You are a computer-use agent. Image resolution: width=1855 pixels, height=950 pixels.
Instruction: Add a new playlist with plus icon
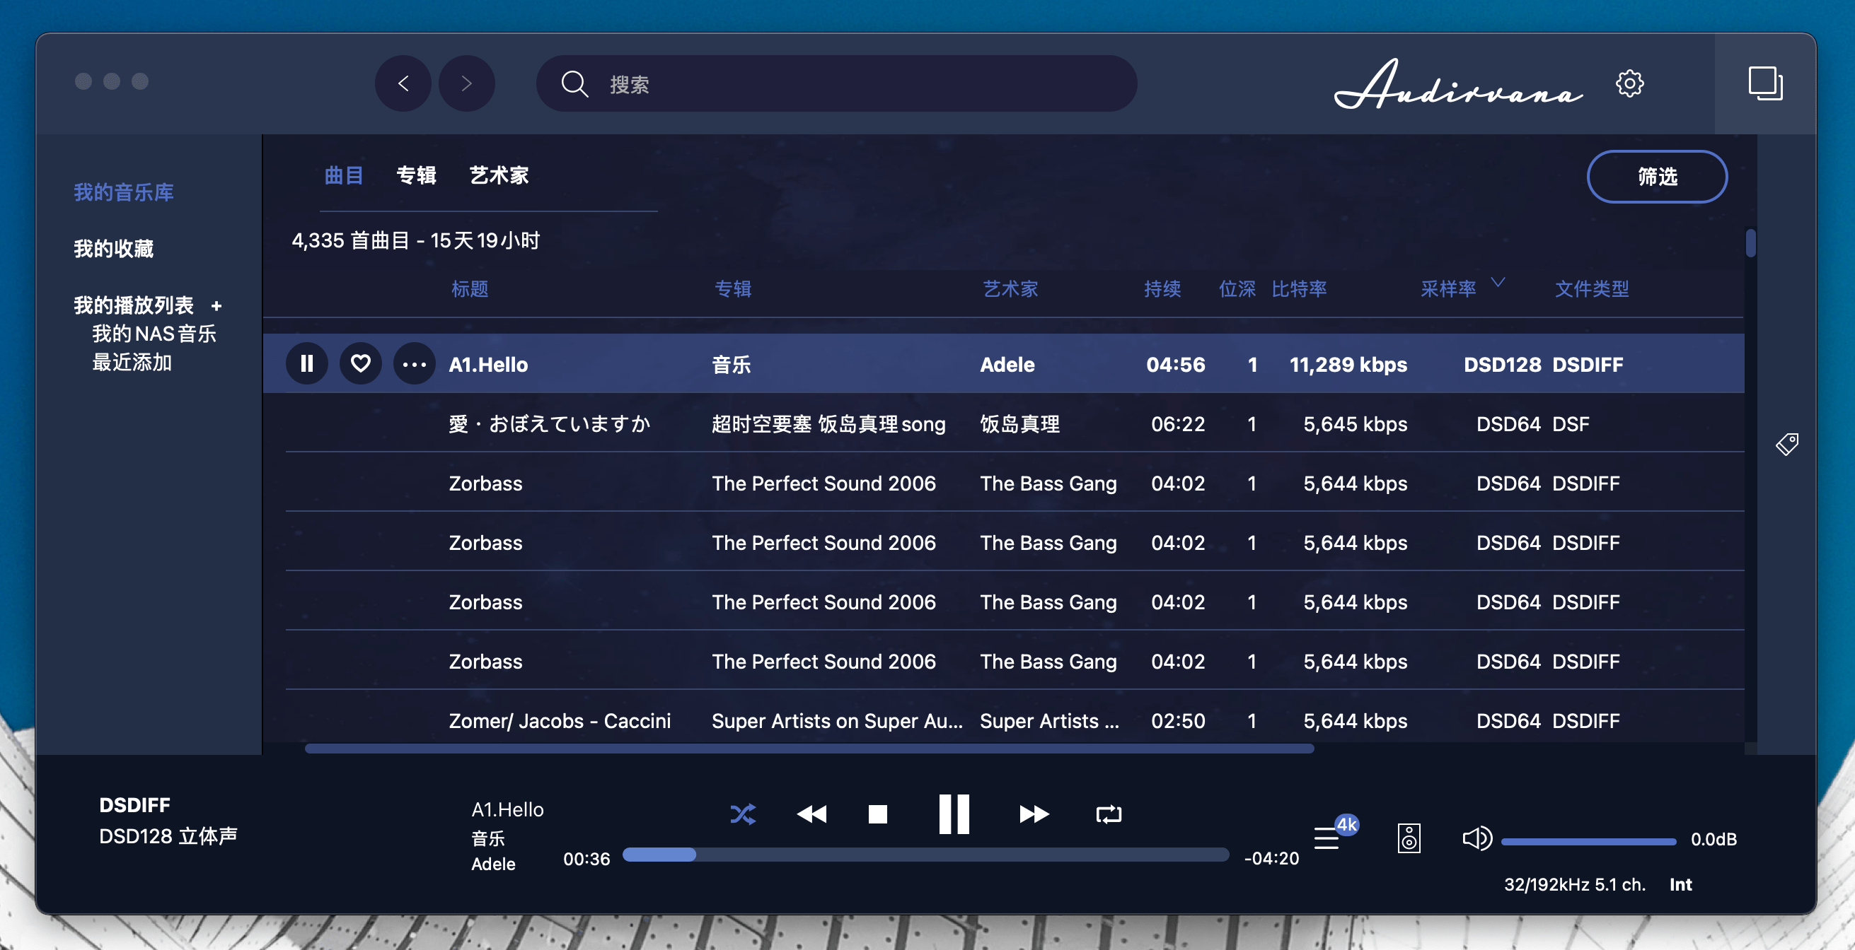pos(216,306)
